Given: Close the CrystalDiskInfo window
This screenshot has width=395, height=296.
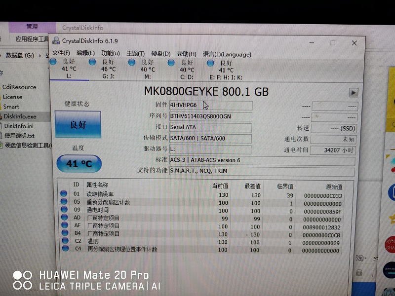Looking at the screenshot, I should pyautogui.click(x=354, y=43).
